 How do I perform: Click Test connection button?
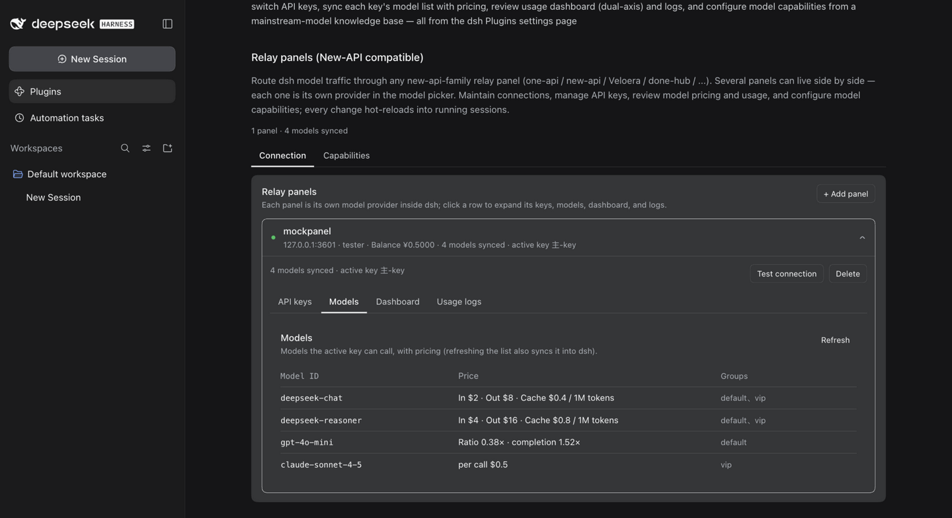pos(787,274)
